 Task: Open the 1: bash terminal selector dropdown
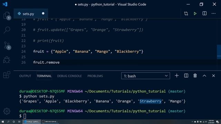(146, 76)
